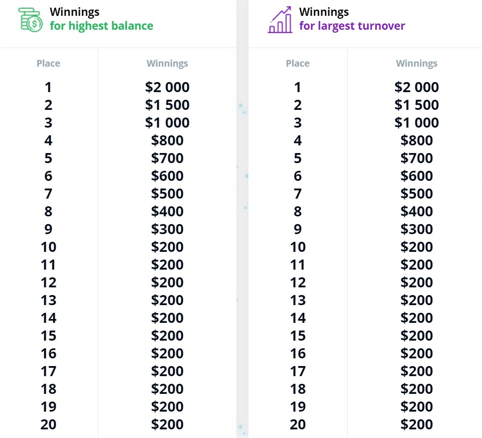Screen dimensions: 482x438
Task: Click $800 winnings in turnover table
Action: click(416, 141)
